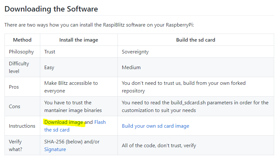Select the Cons row label
The height and width of the screenshot is (160, 279).
(14, 107)
